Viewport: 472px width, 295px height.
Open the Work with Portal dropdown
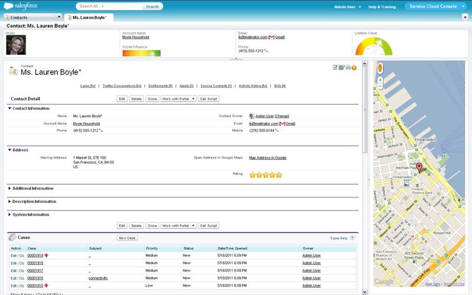click(x=178, y=99)
